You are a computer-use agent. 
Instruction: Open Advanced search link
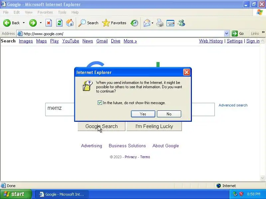(x=233, y=105)
